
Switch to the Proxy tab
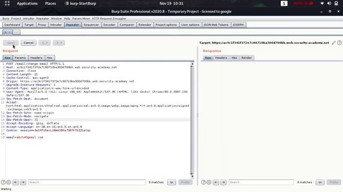[42, 25]
